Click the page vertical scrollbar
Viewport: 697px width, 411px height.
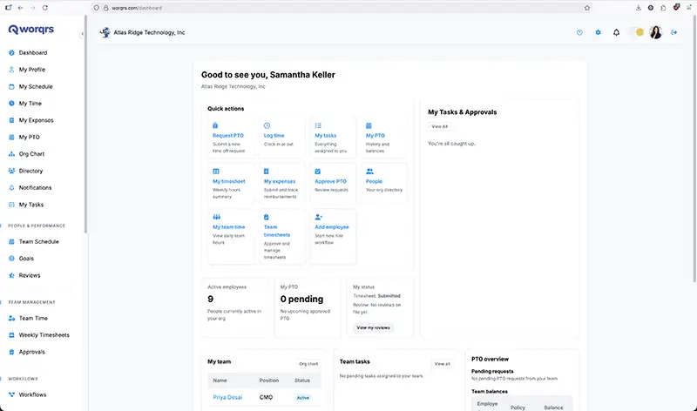[x=694, y=149]
